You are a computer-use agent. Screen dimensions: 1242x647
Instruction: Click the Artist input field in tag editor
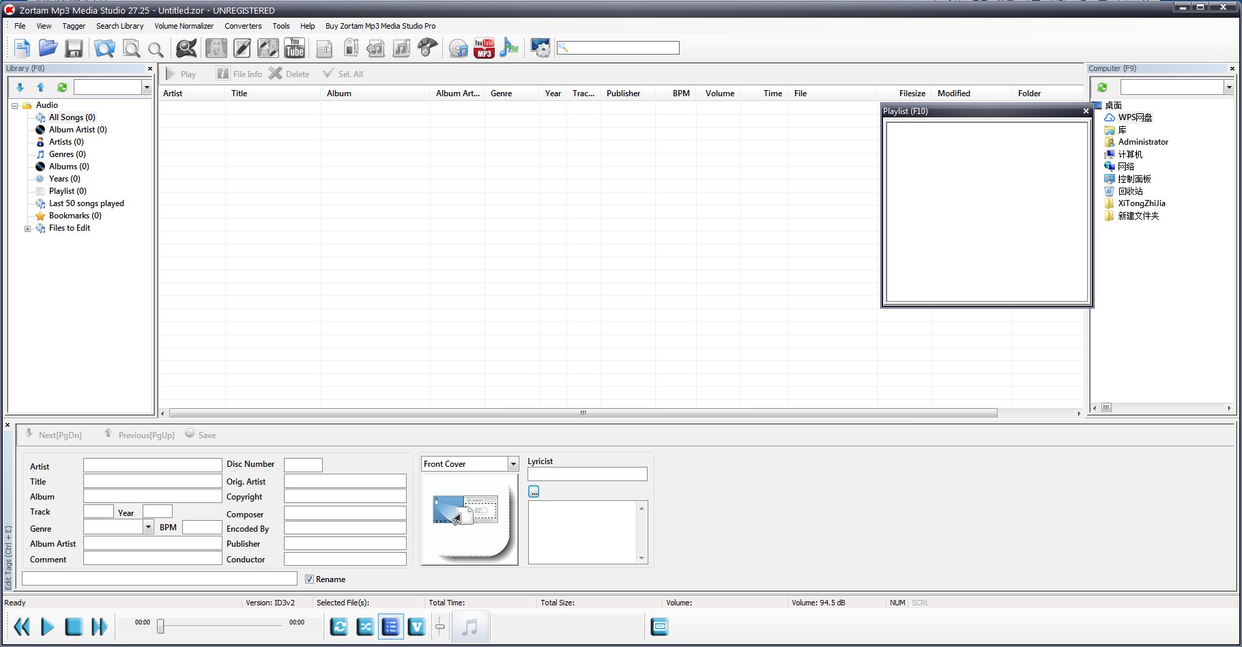tap(152, 465)
